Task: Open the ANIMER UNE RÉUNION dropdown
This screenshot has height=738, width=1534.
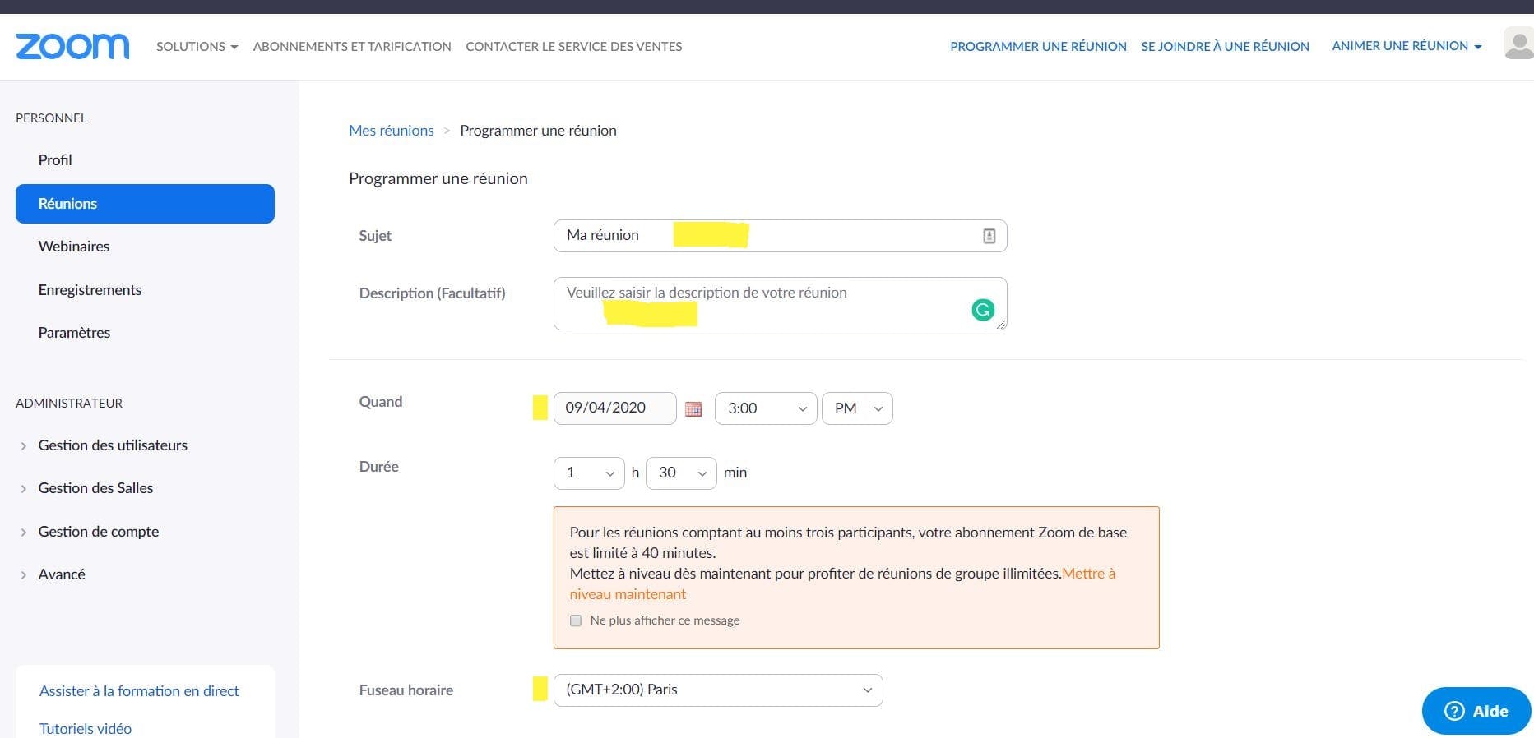Action: (x=1407, y=46)
